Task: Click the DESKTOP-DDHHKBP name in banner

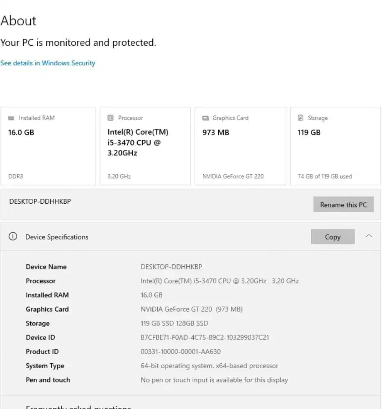Action: click(40, 201)
